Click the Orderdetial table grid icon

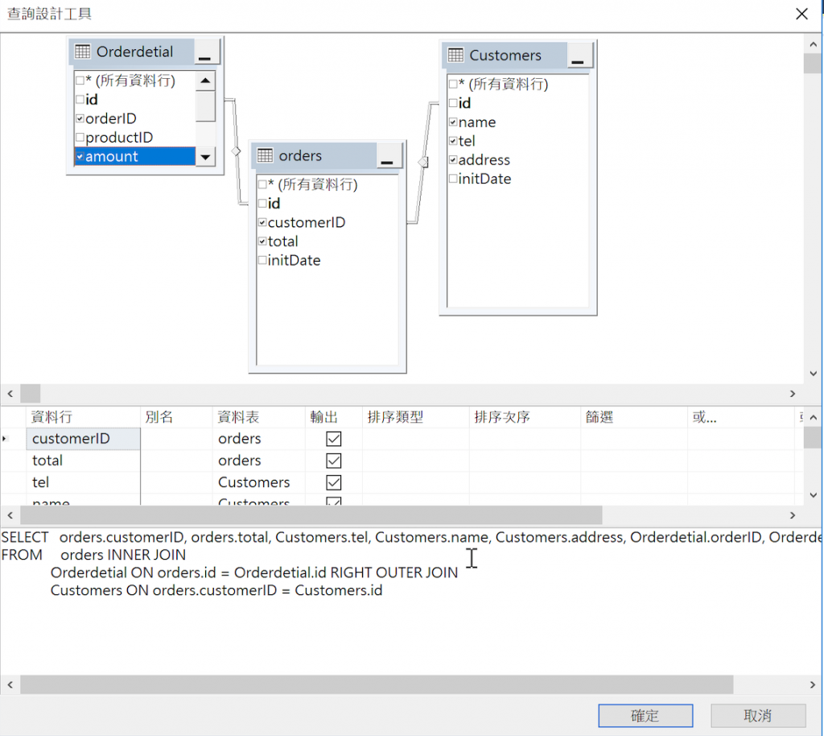(x=83, y=52)
